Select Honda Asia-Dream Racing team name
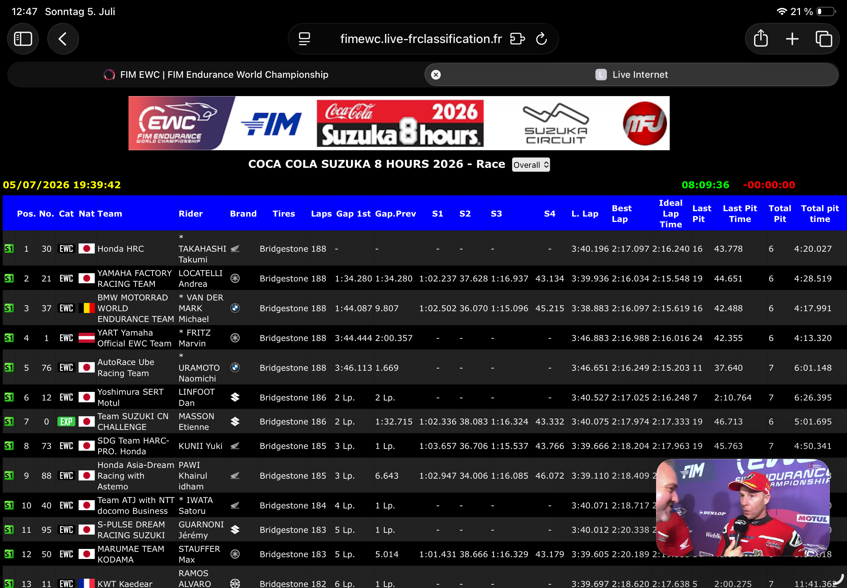The image size is (847, 588). pyautogui.click(x=136, y=476)
